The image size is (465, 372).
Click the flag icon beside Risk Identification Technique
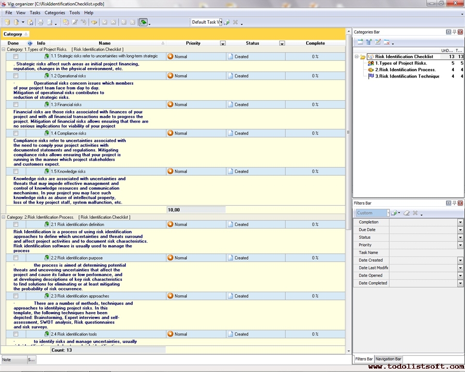coord(371,76)
